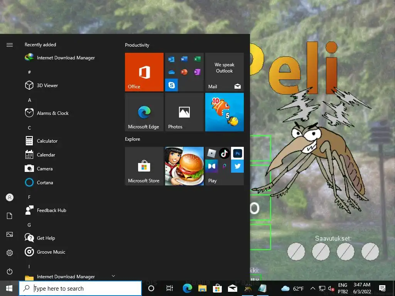The image size is (395, 296).
Task: Open the fish game tile
Action: pyautogui.click(x=225, y=112)
